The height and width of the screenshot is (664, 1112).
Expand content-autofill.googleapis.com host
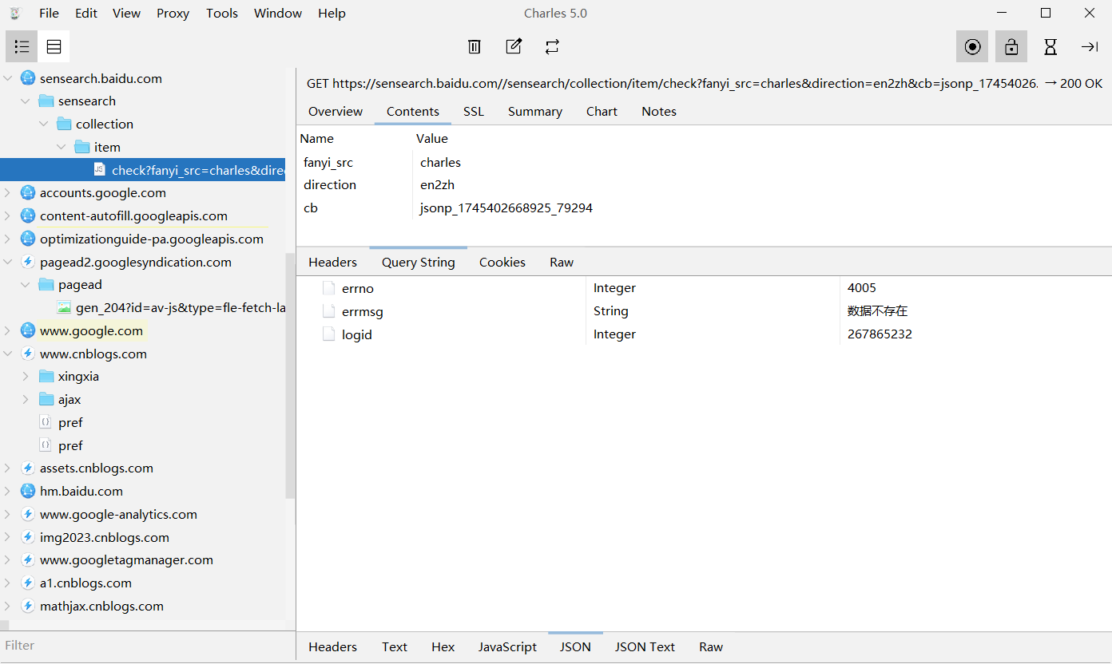pos(8,215)
